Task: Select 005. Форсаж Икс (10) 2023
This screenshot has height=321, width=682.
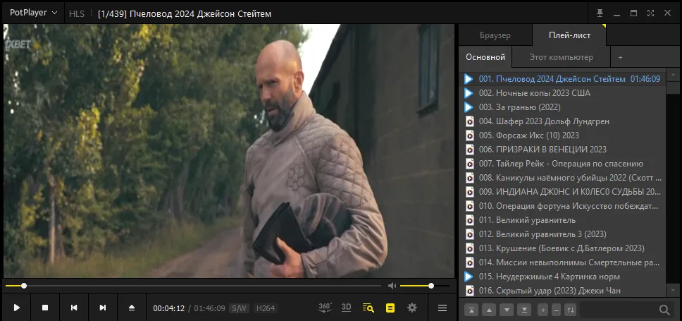Action: (x=562, y=135)
